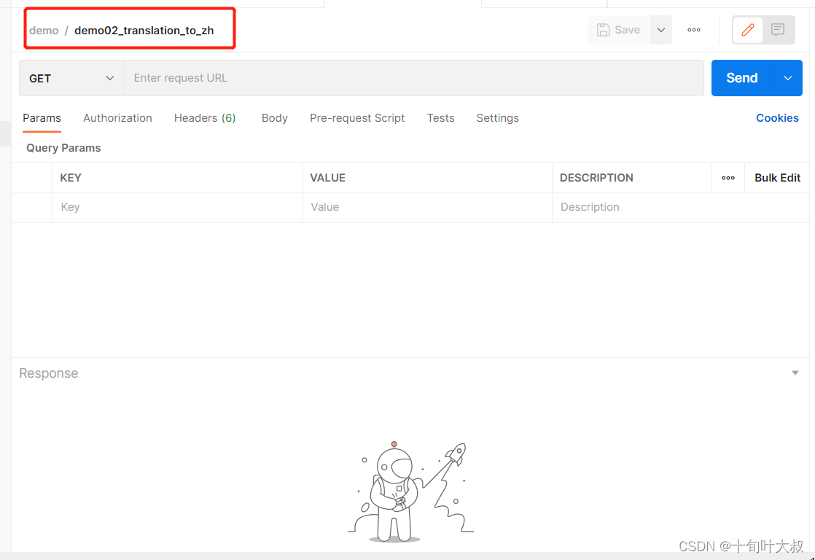Click the Query Params heading
Image resolution: width=815 pixels, height=560 pixels.
point(63,148)
